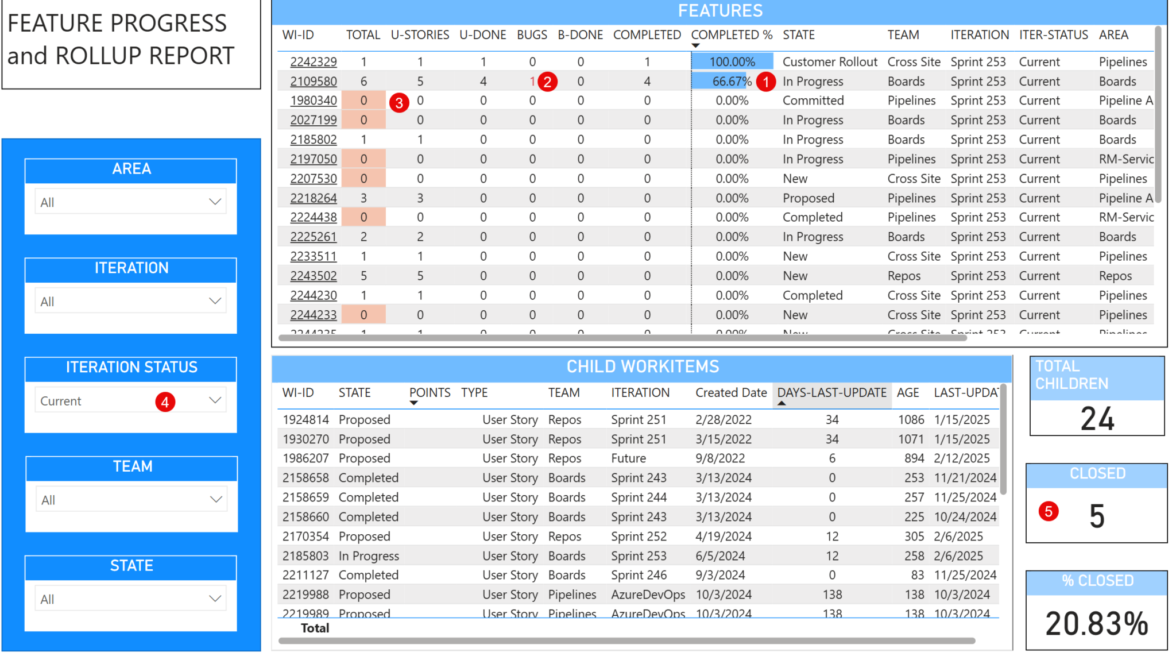Viewport: 1176px width, 656px height.
Task: Click sort arrow under COMPLETED % header
Action: 695,45
